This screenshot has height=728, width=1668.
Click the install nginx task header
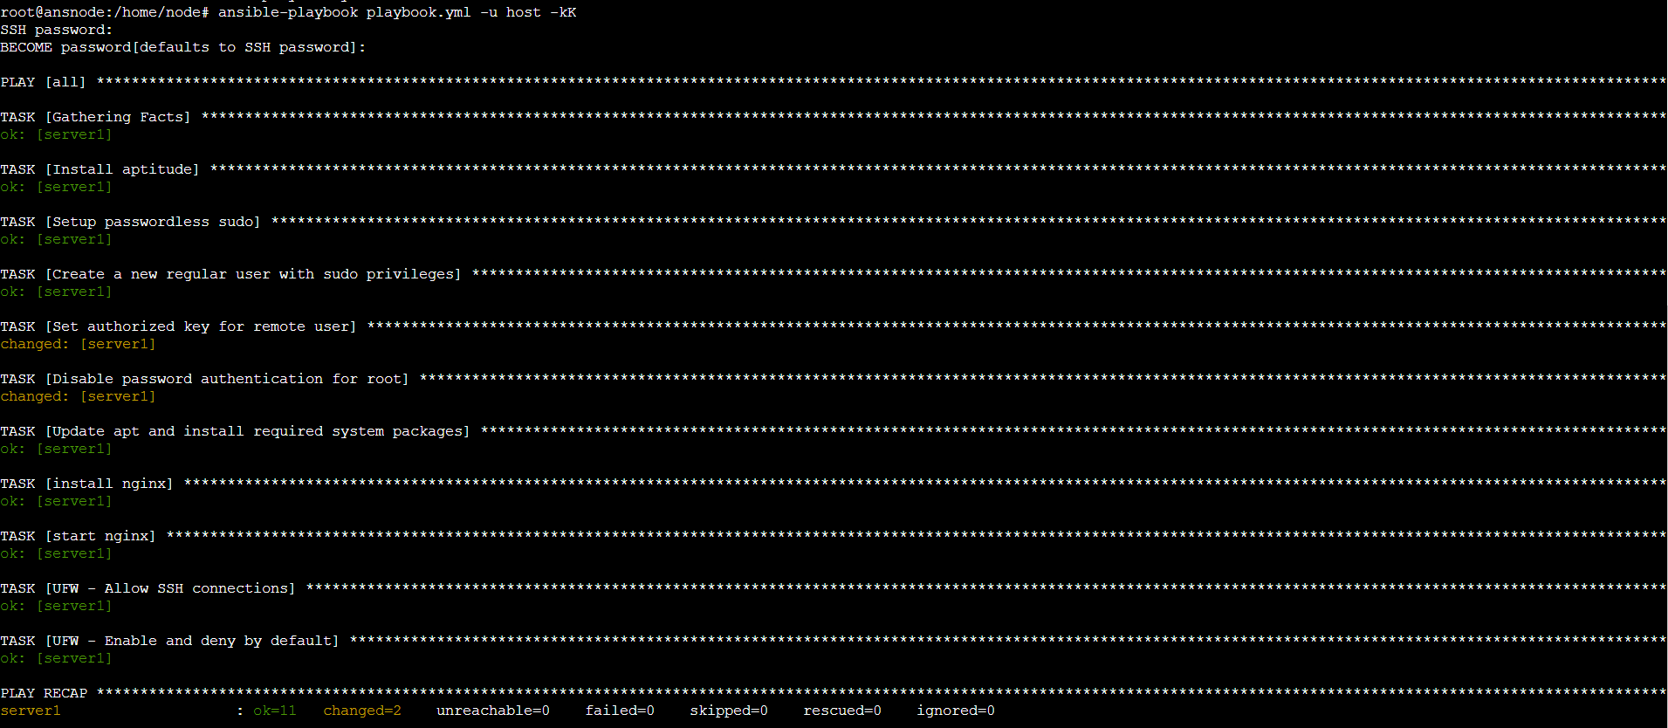[87, 484]
